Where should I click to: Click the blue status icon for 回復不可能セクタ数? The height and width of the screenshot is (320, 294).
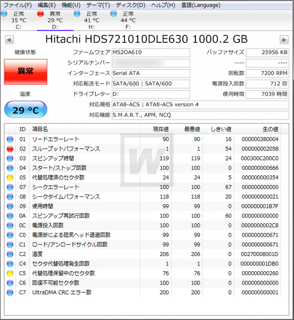pos(10,283)
